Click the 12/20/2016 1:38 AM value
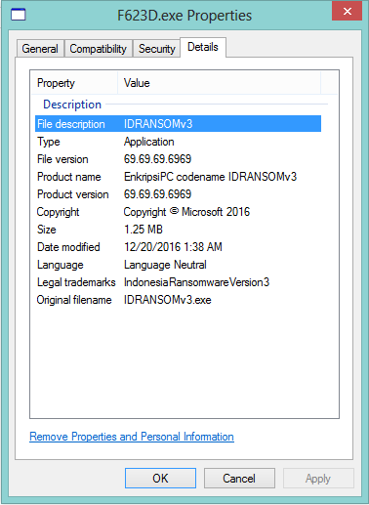 click(x=173, y=247)
